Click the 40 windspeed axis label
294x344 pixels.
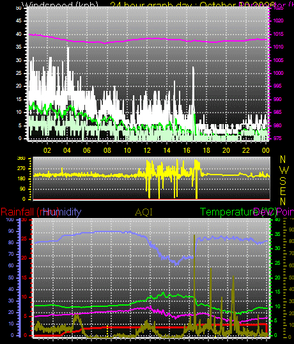click(19, 35)
